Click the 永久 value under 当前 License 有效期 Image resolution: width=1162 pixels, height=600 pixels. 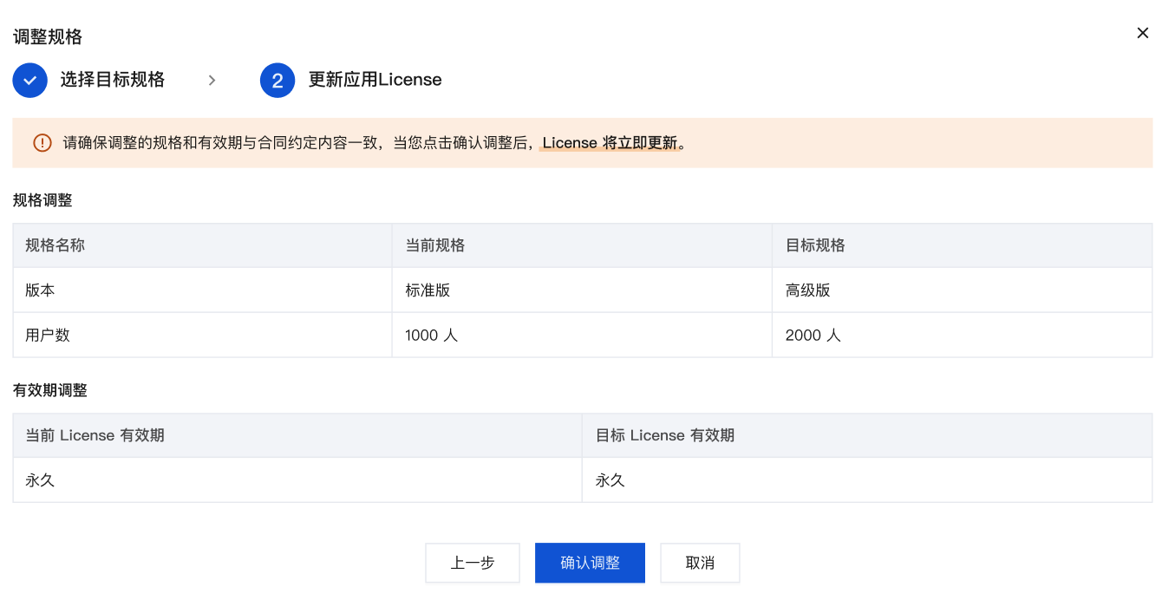41,480
